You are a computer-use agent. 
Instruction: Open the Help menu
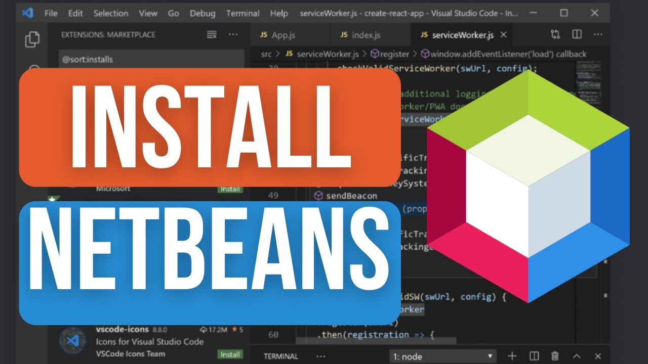[279, 13]
